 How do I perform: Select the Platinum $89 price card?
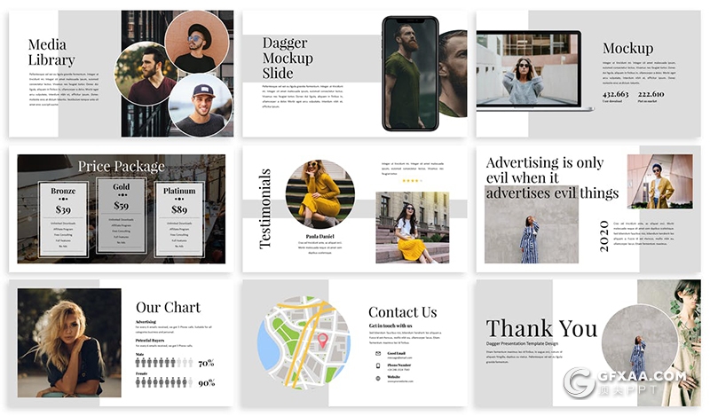coord(180,219)
